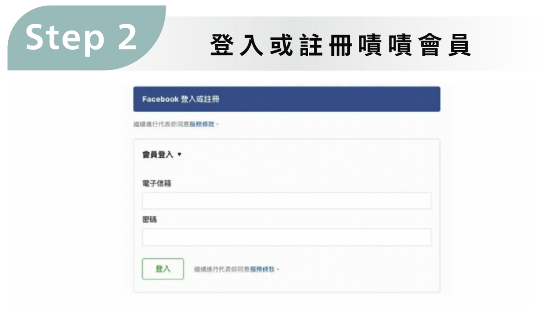548x311 pixels.
Task: Expand the 會員登入 dropdown arrow
Action: click(179, 155)
